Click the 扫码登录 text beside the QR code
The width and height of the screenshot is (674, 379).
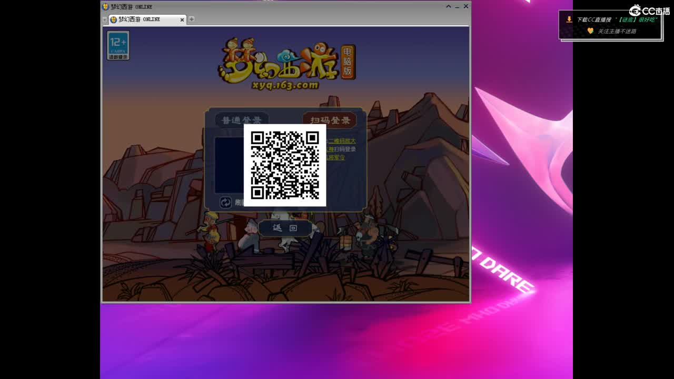tap(345, 149)
